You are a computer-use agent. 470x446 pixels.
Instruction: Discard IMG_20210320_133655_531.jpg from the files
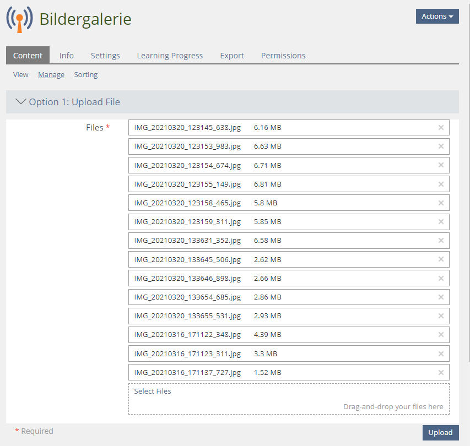coord(441,316)
